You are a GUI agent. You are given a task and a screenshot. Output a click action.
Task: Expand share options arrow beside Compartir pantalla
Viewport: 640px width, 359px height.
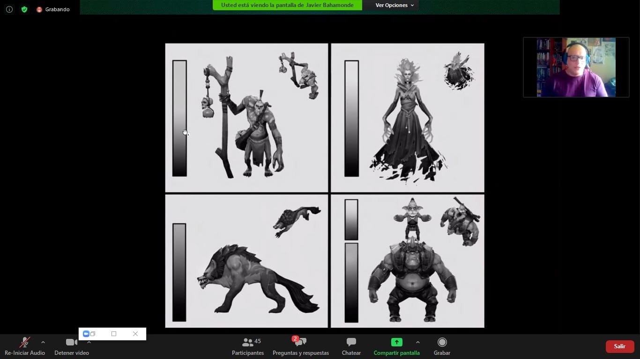point(417,342)
